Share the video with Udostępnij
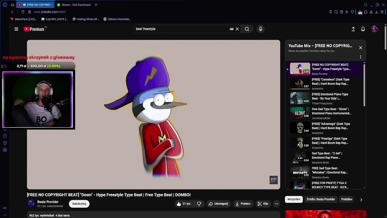The image size is (387, 218). click(x=218, y=204)
